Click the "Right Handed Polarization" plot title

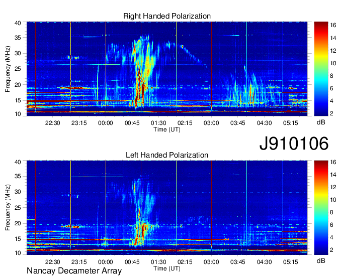point(167,16)
